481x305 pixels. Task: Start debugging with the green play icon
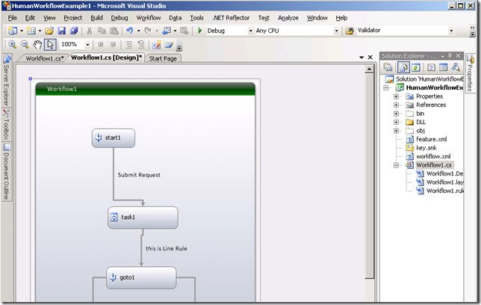[200, 31]
